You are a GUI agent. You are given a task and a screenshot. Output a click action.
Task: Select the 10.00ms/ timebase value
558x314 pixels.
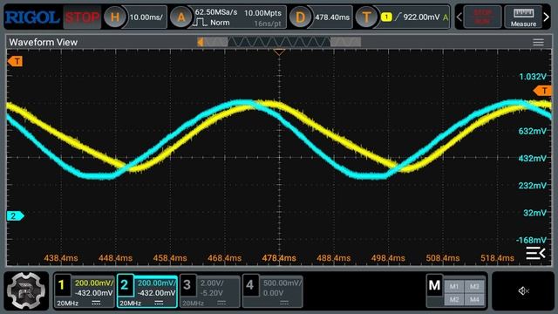pyautogui.click(x=146, y=17)
